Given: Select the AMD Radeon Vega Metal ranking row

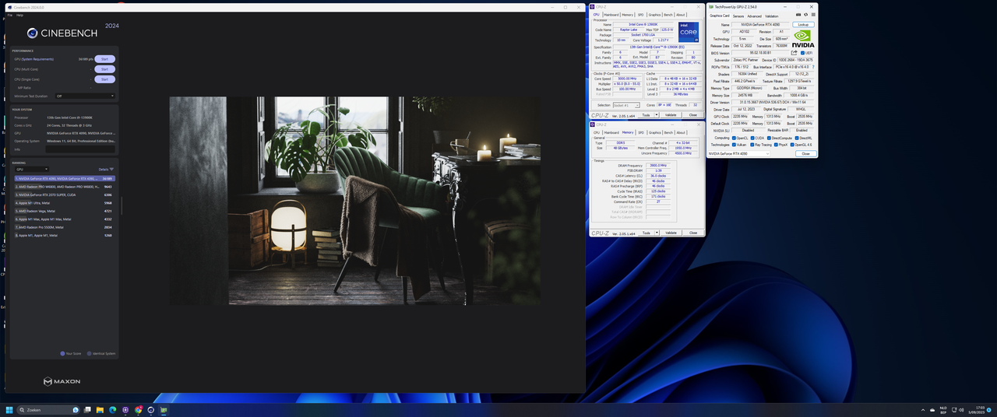Looking at the screenshot, I should (x=65, y=211).
